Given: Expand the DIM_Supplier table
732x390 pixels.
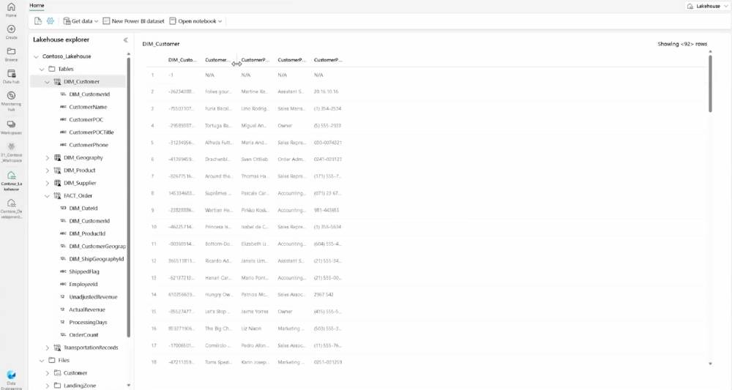Looking at the screenshot, I should [47, 183].
